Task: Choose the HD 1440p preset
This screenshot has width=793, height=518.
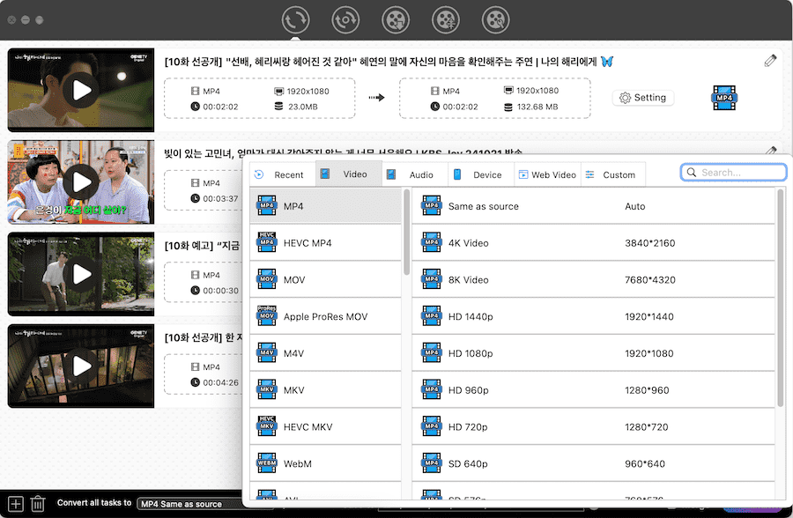Action: coord(593,316)
